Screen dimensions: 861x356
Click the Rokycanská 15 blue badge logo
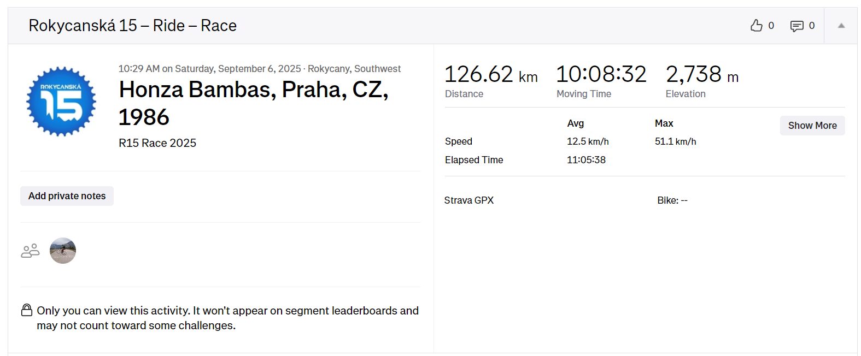[61, 102]
